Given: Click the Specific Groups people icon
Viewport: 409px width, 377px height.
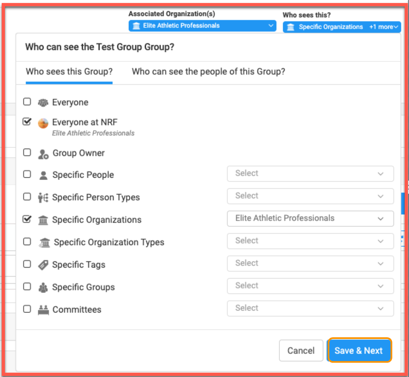Looking at the screenshot, I should 43,287.
